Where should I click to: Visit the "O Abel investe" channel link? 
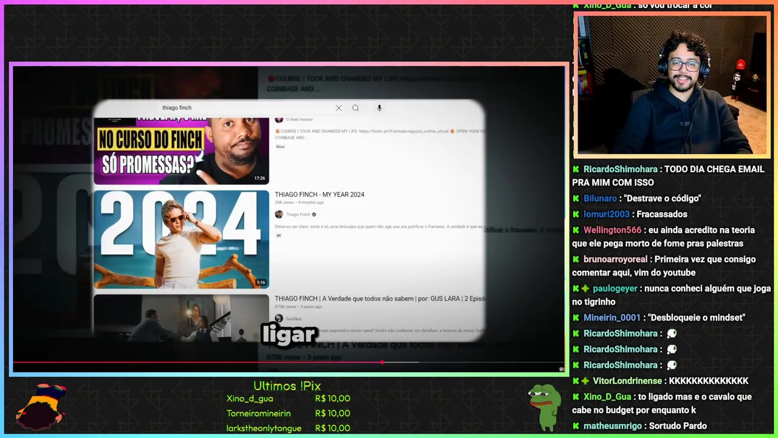pyautogui.click(x=299, y=119)
